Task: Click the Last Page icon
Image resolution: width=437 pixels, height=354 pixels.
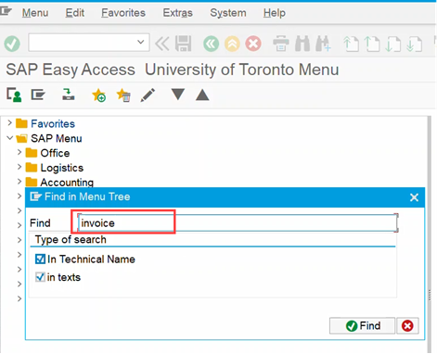Action: click(x=414, y=44)
